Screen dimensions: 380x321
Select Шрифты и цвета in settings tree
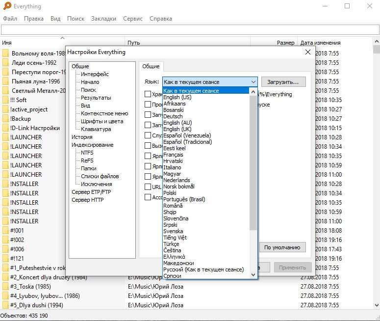(102, 121)
